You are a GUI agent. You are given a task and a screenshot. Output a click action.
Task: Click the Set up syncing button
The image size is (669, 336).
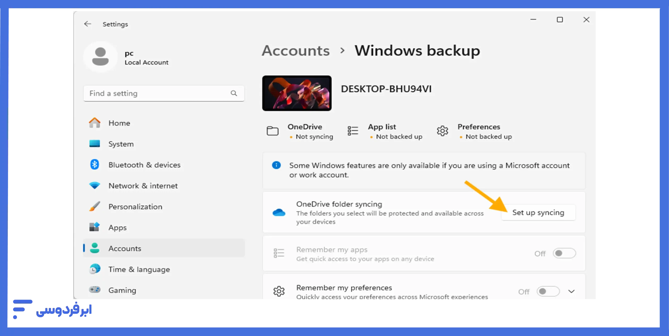(538, 212)
